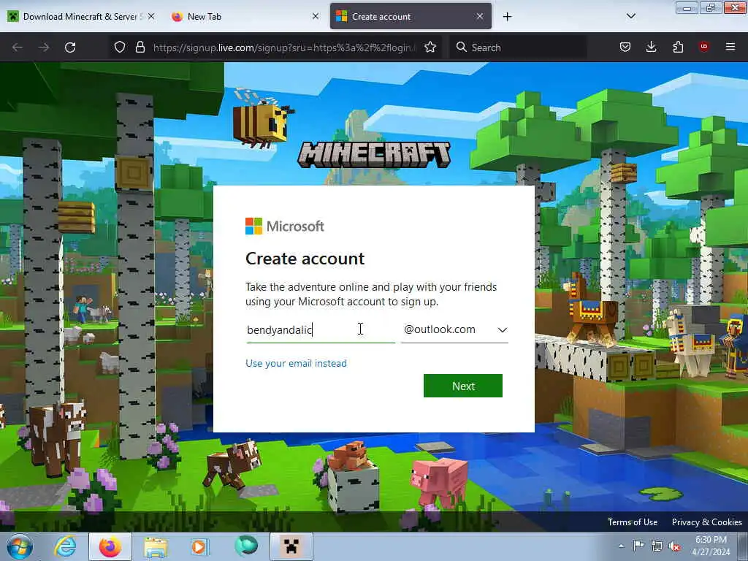Go forward using the browser forward arrow
This screenshot has height=561, width=748.
[x=44, y=47]
